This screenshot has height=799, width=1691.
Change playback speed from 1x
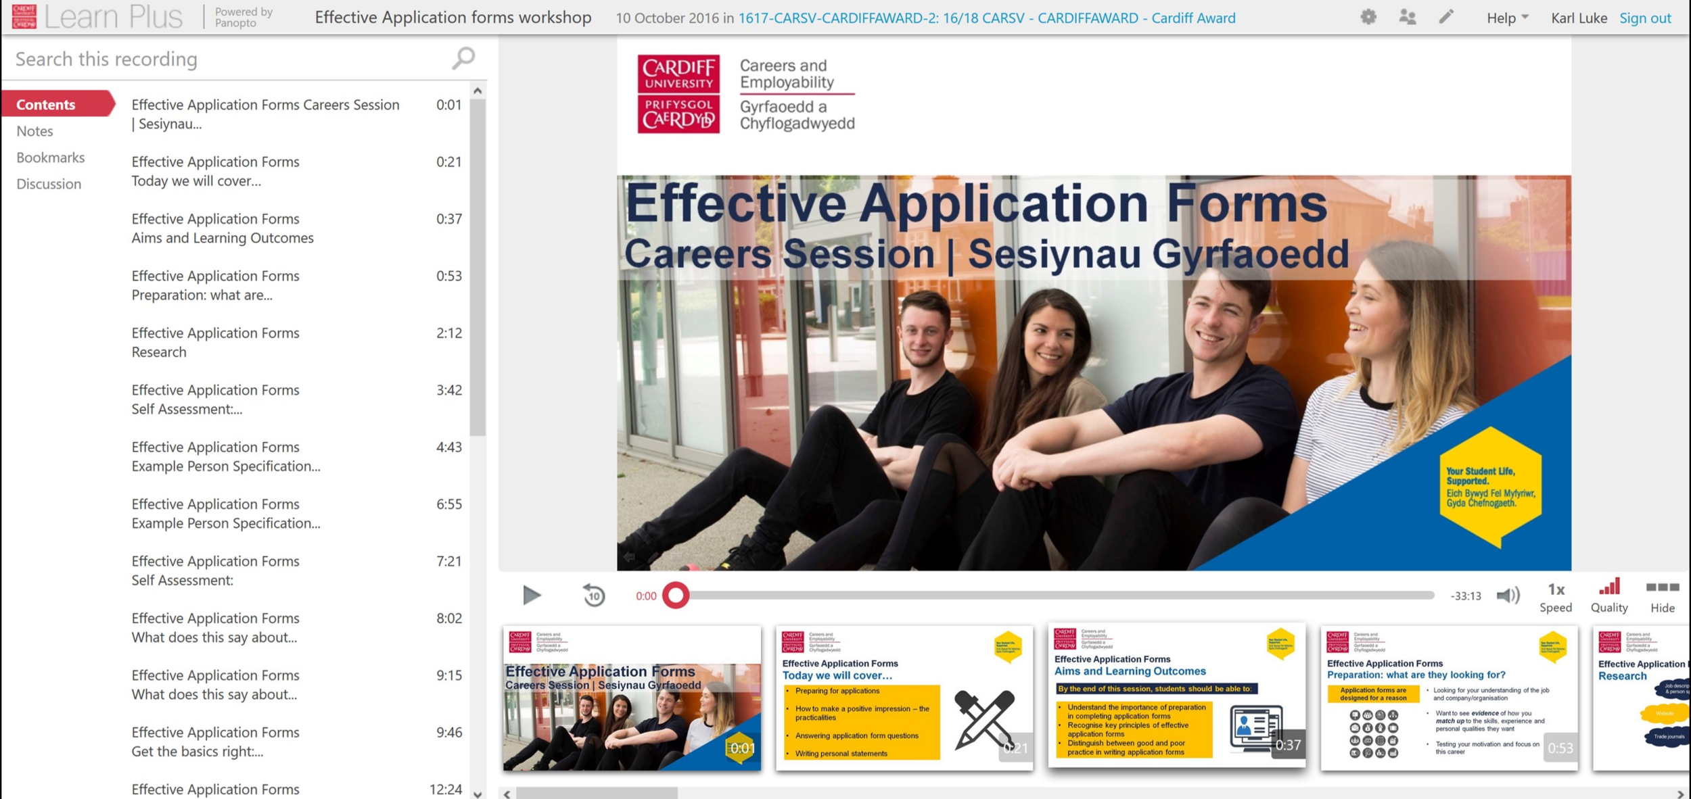point(1555,595)
